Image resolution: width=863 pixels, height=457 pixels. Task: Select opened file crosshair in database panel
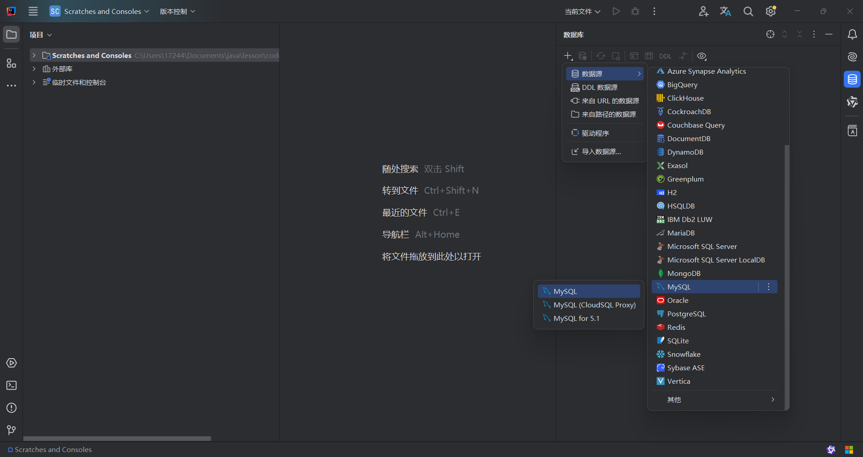coord(770,34)
